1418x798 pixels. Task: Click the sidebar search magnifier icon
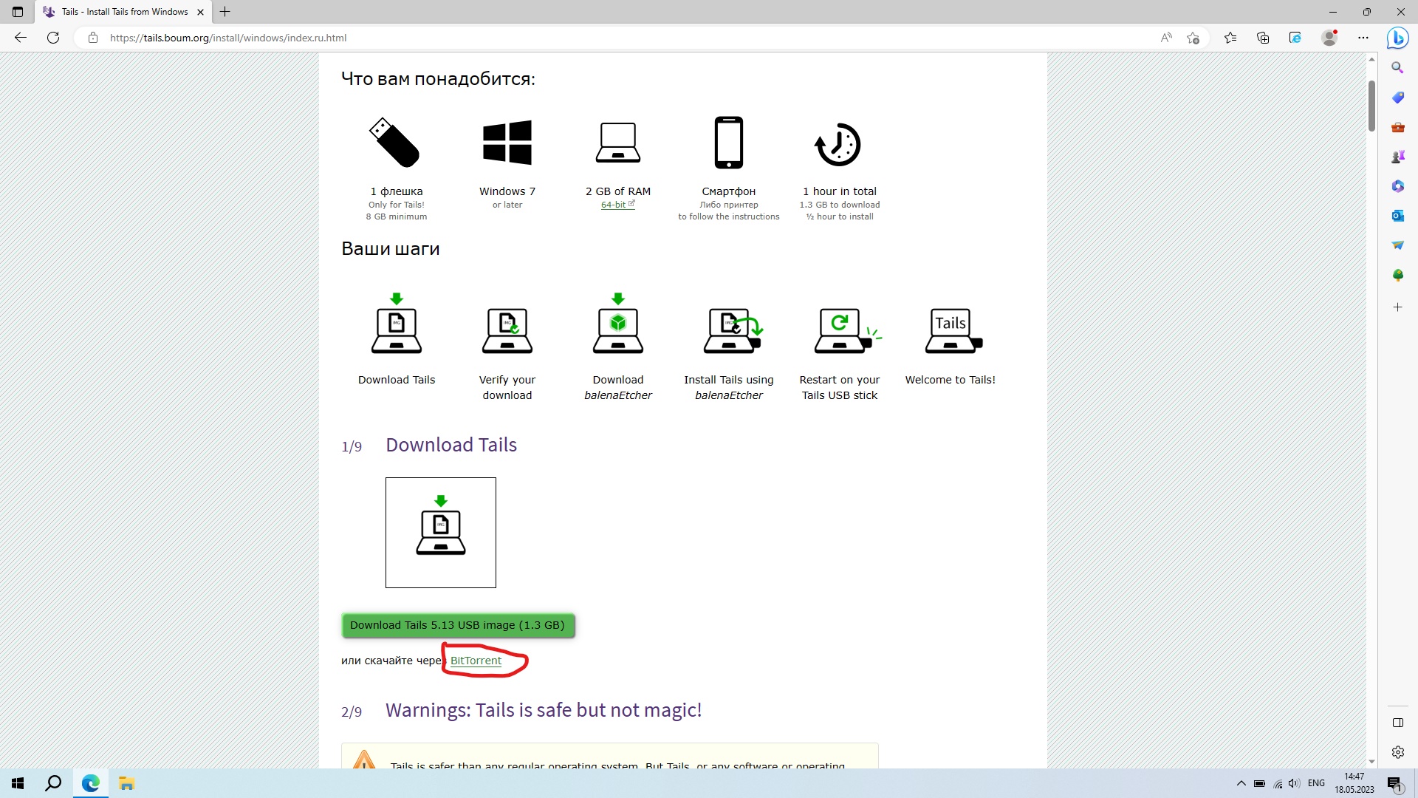[x=1397, y=68]
